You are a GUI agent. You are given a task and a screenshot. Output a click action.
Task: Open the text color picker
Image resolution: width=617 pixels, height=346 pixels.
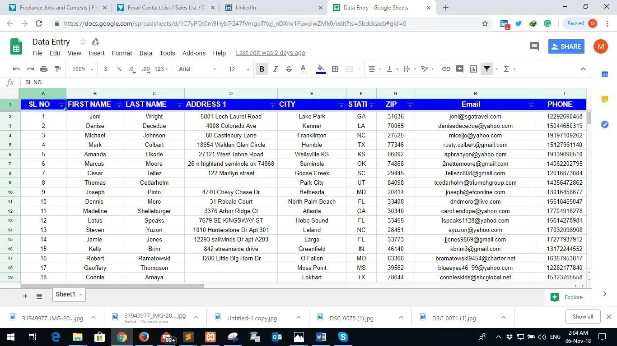click(303, 69)
